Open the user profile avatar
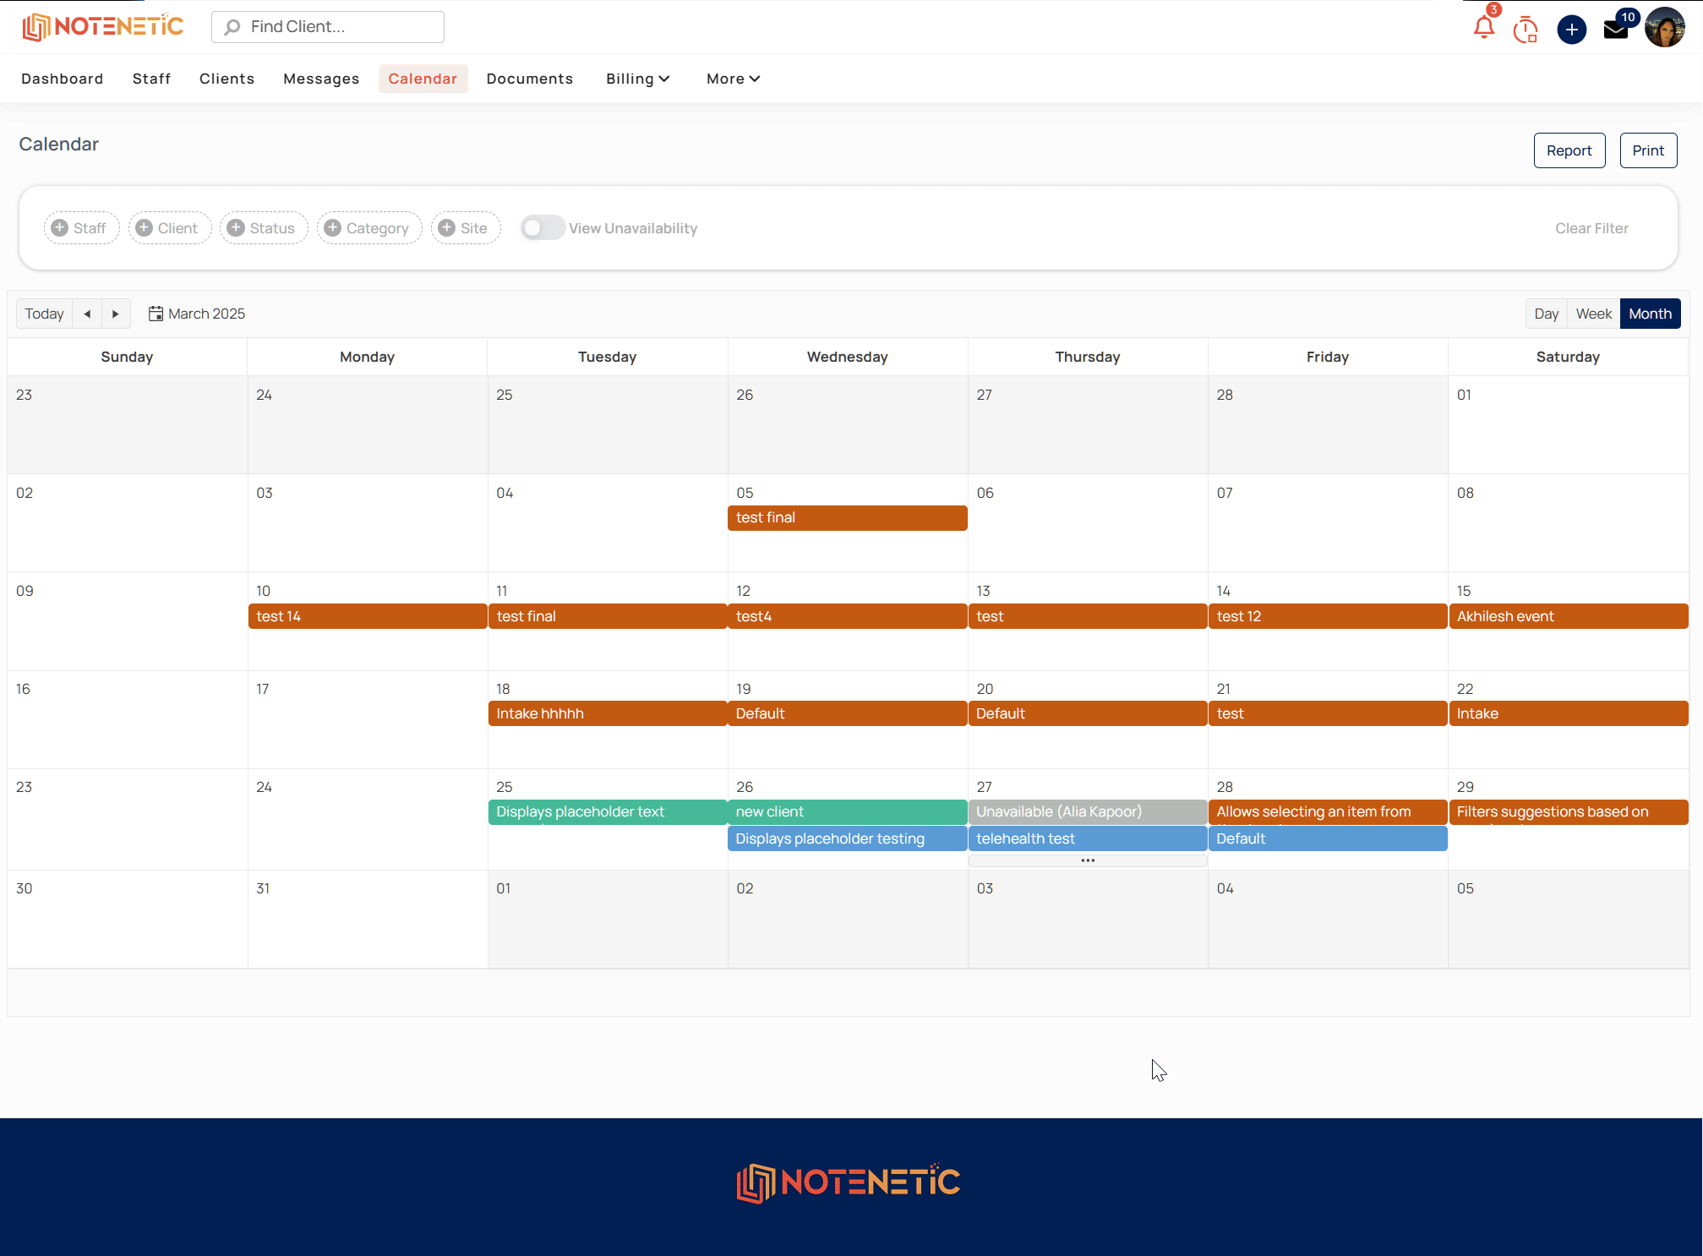 (1665, 28)
